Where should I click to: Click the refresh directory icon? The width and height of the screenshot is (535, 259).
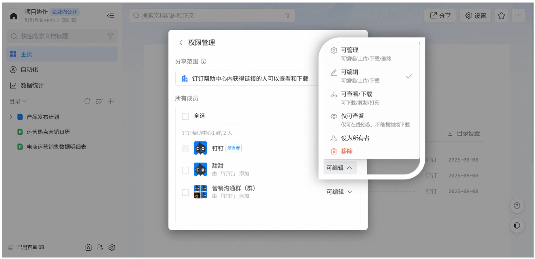coord(87,101)
